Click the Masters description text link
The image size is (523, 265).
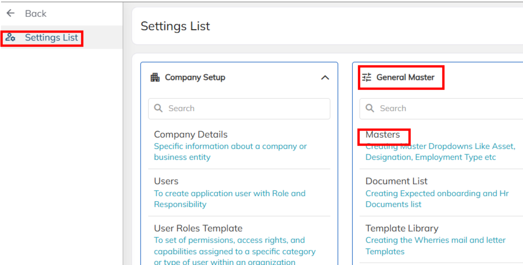pyautogui.click(x=430, y=152)
